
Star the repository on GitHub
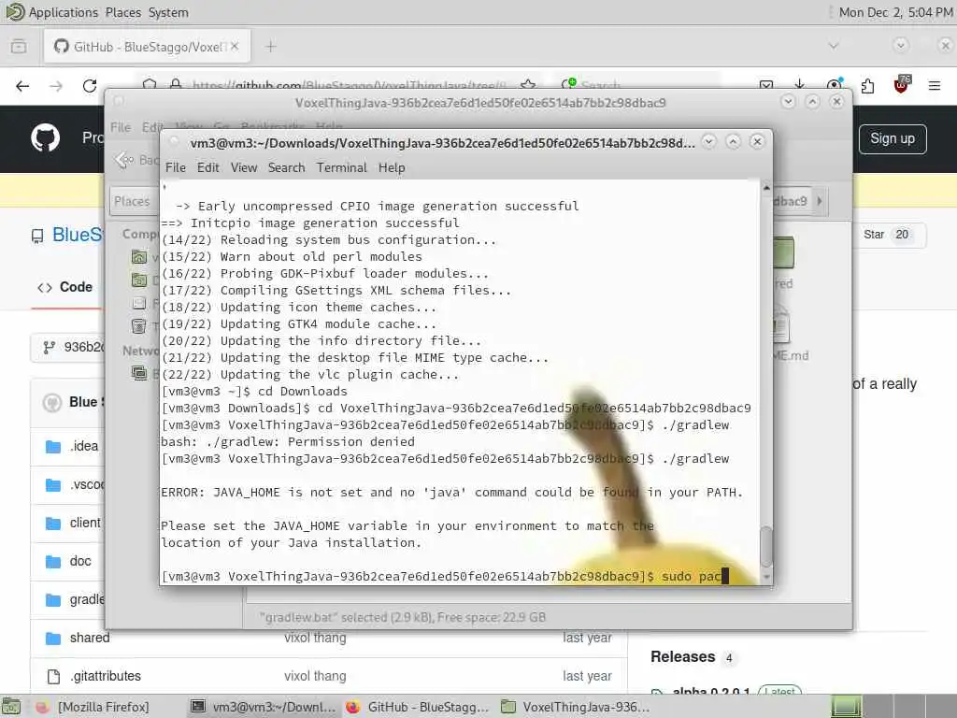click(887, 235)
